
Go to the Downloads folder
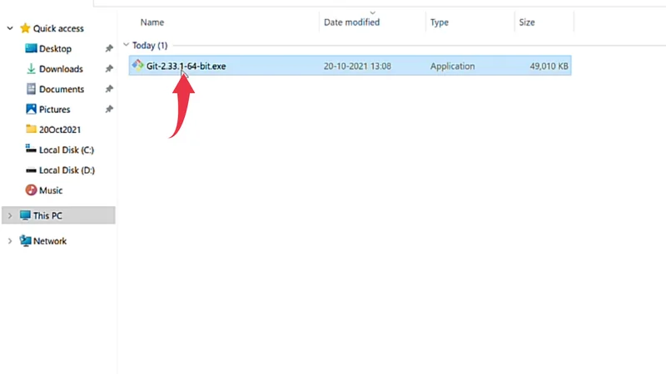(61, 69)
